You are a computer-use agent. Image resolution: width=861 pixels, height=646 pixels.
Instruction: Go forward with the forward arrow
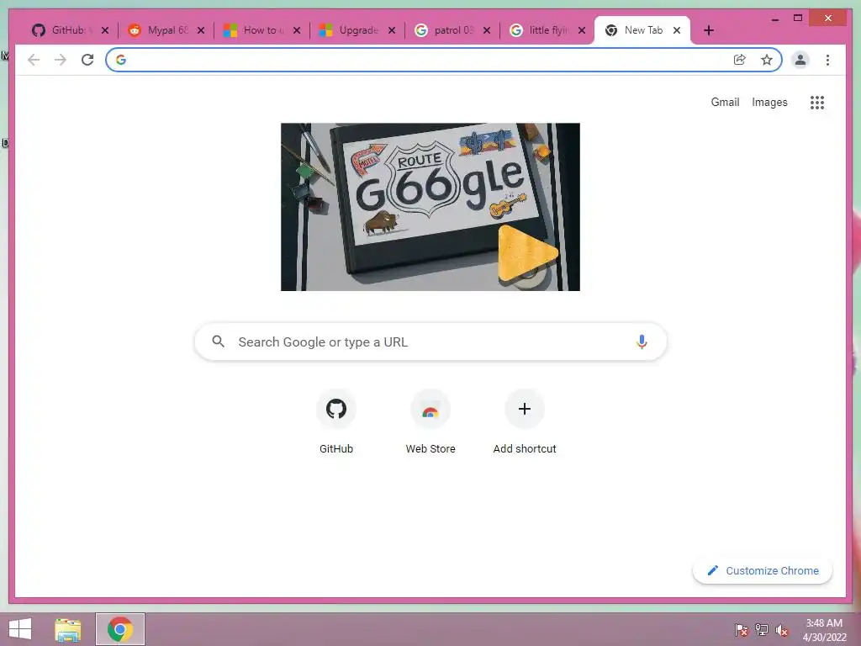61,60
